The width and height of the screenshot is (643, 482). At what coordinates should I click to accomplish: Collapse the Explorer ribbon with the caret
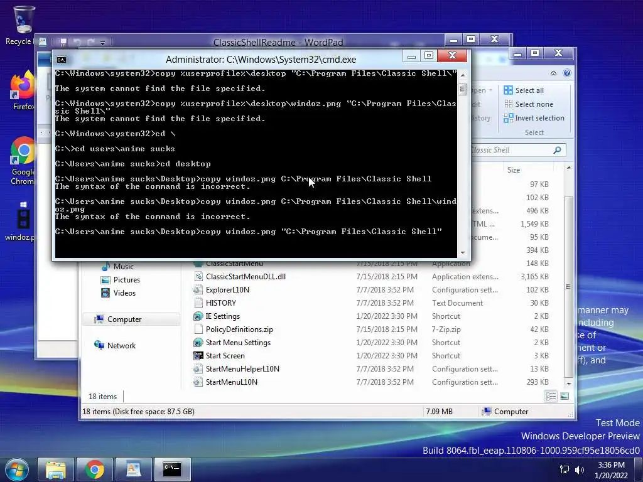[x=554, y=73]
